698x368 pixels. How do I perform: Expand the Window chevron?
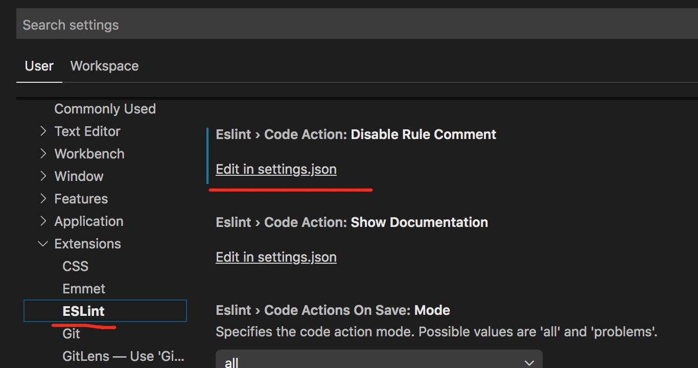[x=43, y=176]
